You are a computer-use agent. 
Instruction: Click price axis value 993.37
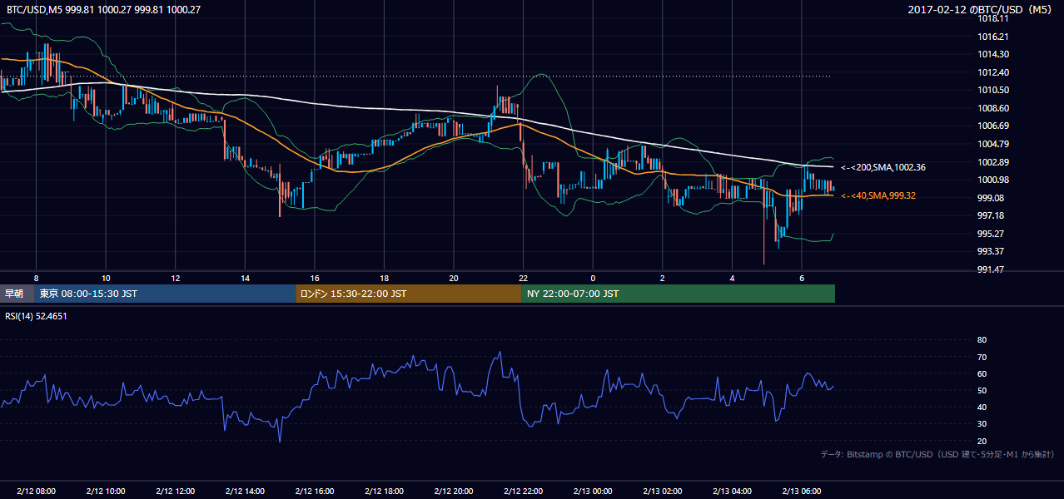(x=990, y=250)
